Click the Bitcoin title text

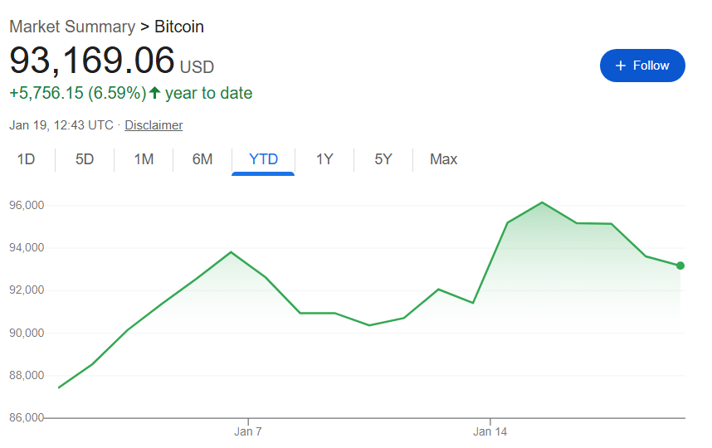(179, 27)
